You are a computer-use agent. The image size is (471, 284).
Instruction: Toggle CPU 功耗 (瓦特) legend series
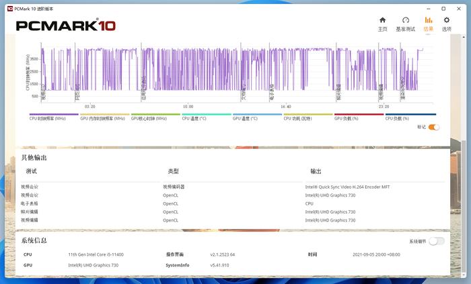click(308, 117)
